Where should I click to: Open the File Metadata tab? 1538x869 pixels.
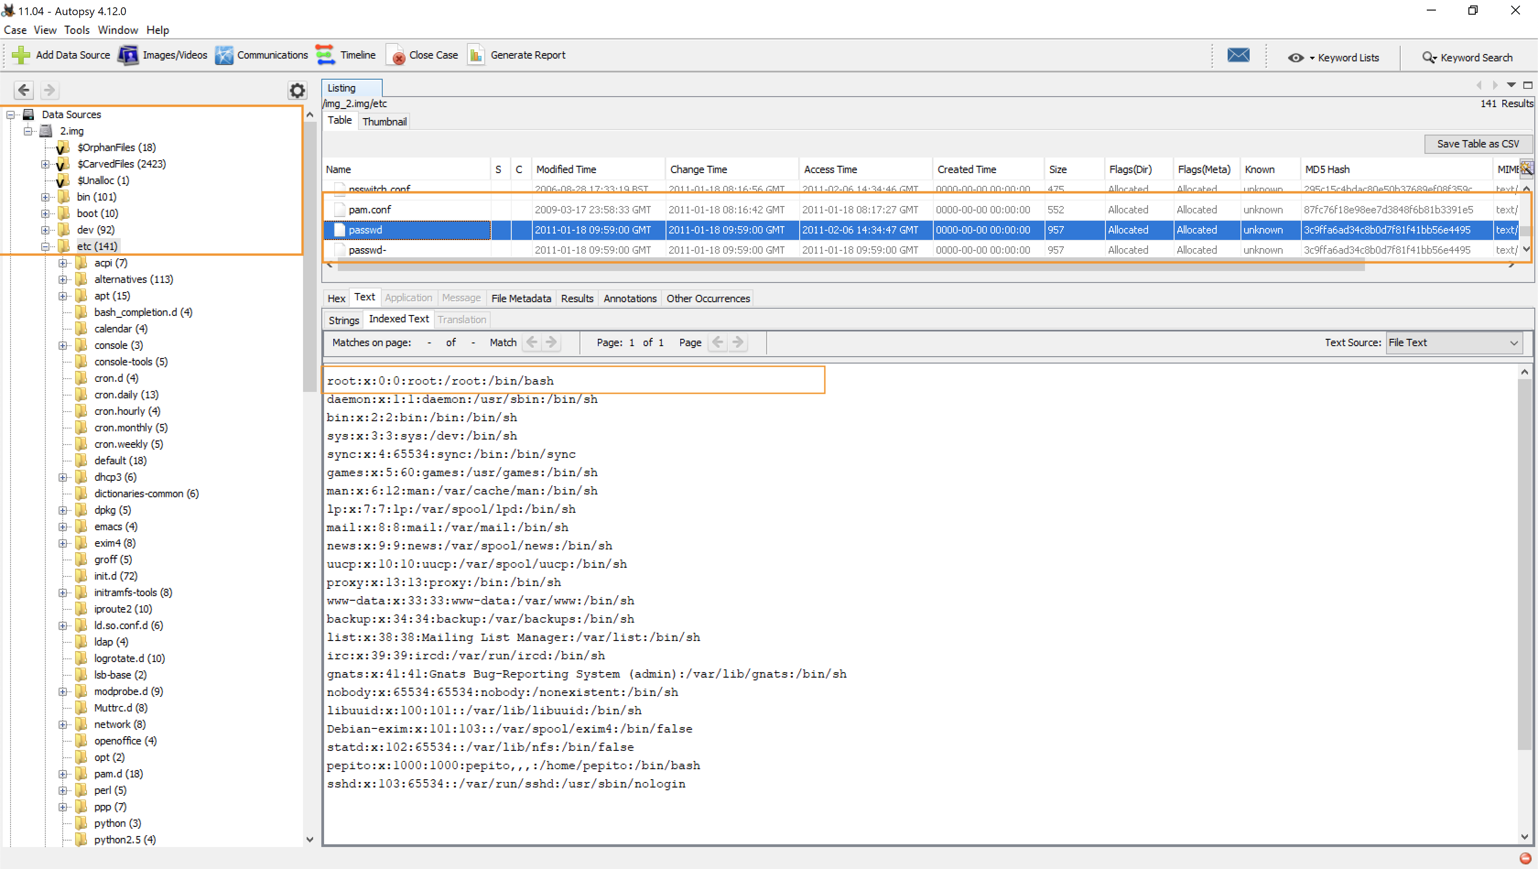520,298
